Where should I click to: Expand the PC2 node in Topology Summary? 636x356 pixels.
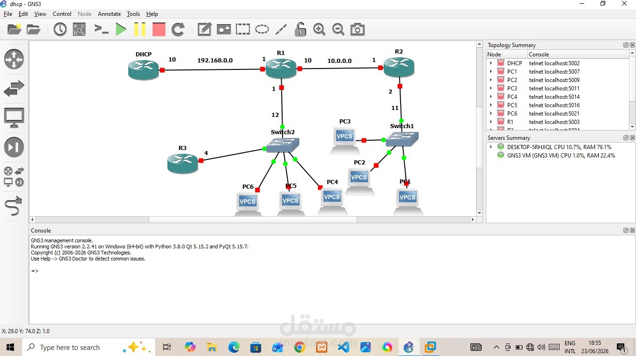[x=491, y=80]
